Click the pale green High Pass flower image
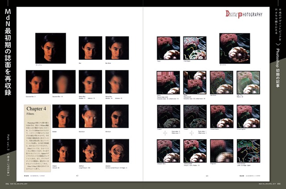This screenshot has width=286, height=189. pos(248,82)
